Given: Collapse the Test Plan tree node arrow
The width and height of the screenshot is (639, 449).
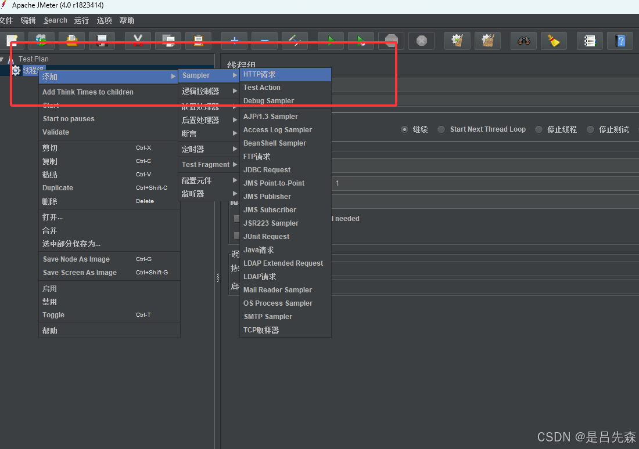Looking at the screenshot, I should [2, 59].
